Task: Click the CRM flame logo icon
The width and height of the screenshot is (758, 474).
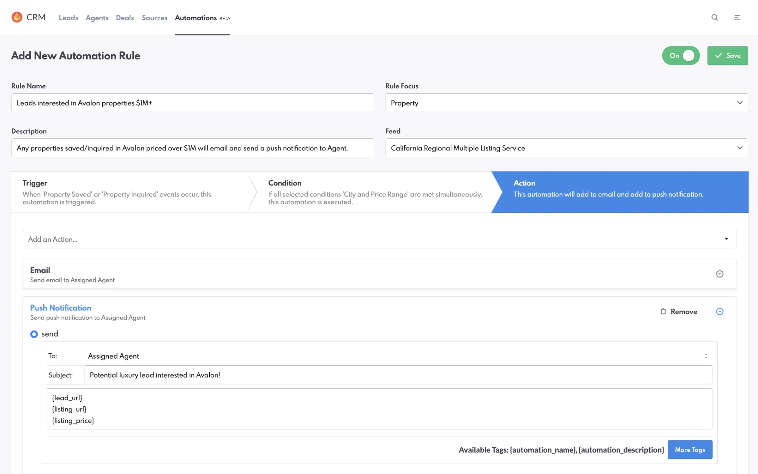Action: [x=17, y=17]
